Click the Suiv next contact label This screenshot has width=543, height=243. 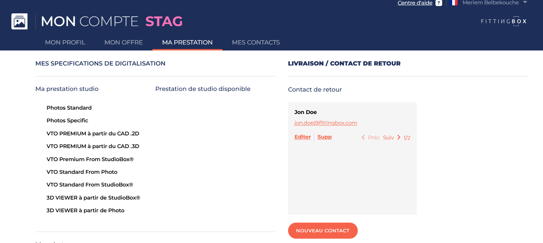tap(388, 137)
